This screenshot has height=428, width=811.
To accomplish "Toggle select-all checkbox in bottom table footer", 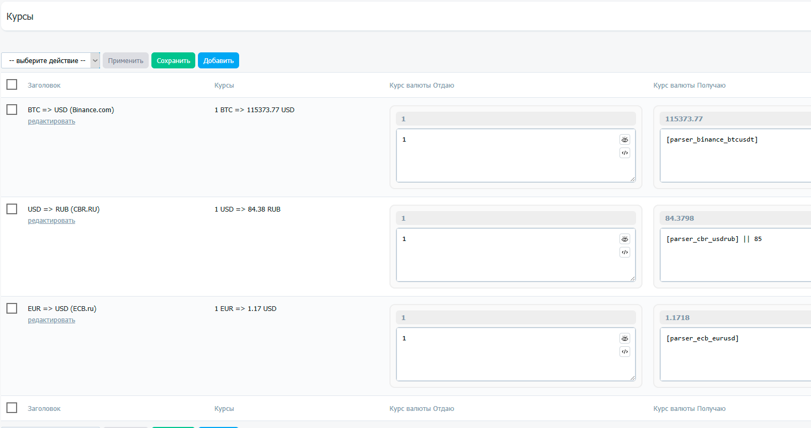I will (x=12, y=408).
